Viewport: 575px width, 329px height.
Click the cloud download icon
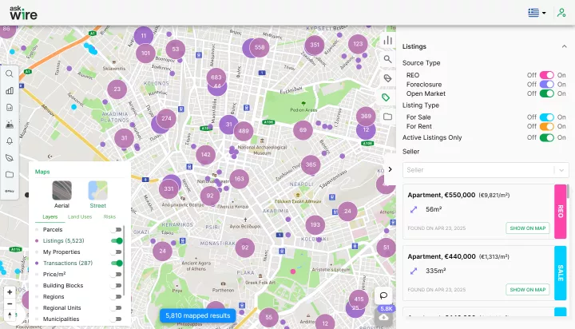click(x=384, y=318)
